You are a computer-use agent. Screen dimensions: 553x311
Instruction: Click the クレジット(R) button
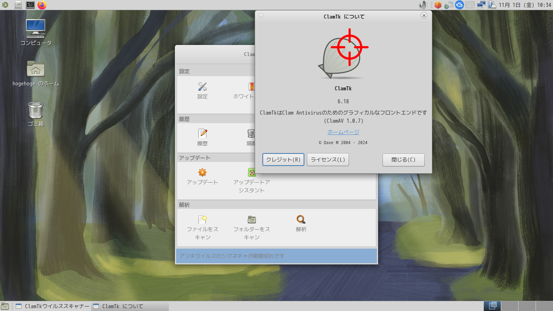(283, 160)
